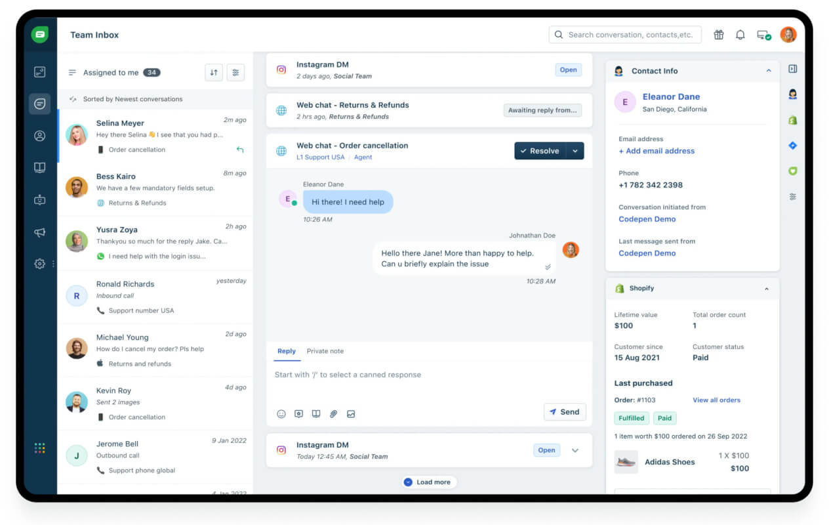Click Codepen Demo under Last message sent from
The width and height of the screenshot is (829, 525).
click(x=647, y=253)
